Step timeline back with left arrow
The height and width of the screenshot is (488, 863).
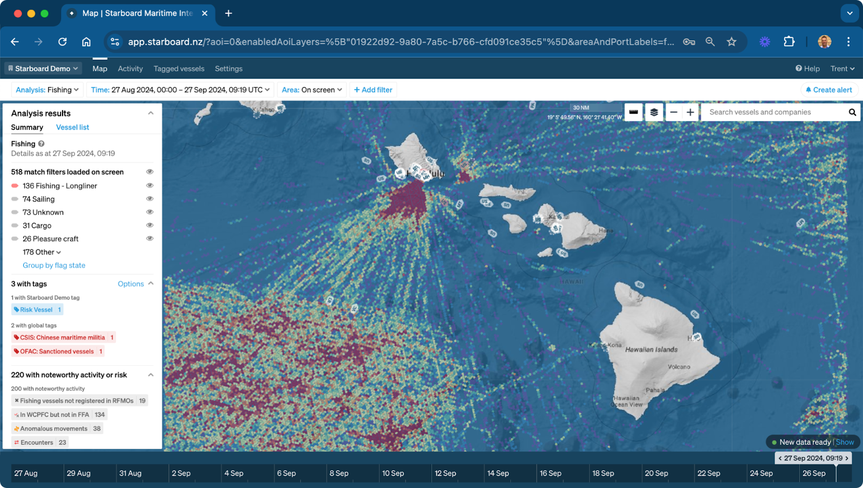780,458
